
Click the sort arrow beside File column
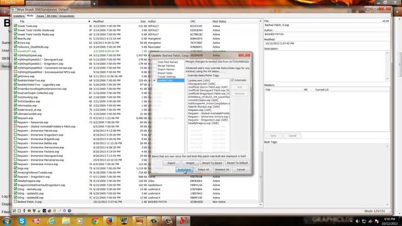click(89, 21)
